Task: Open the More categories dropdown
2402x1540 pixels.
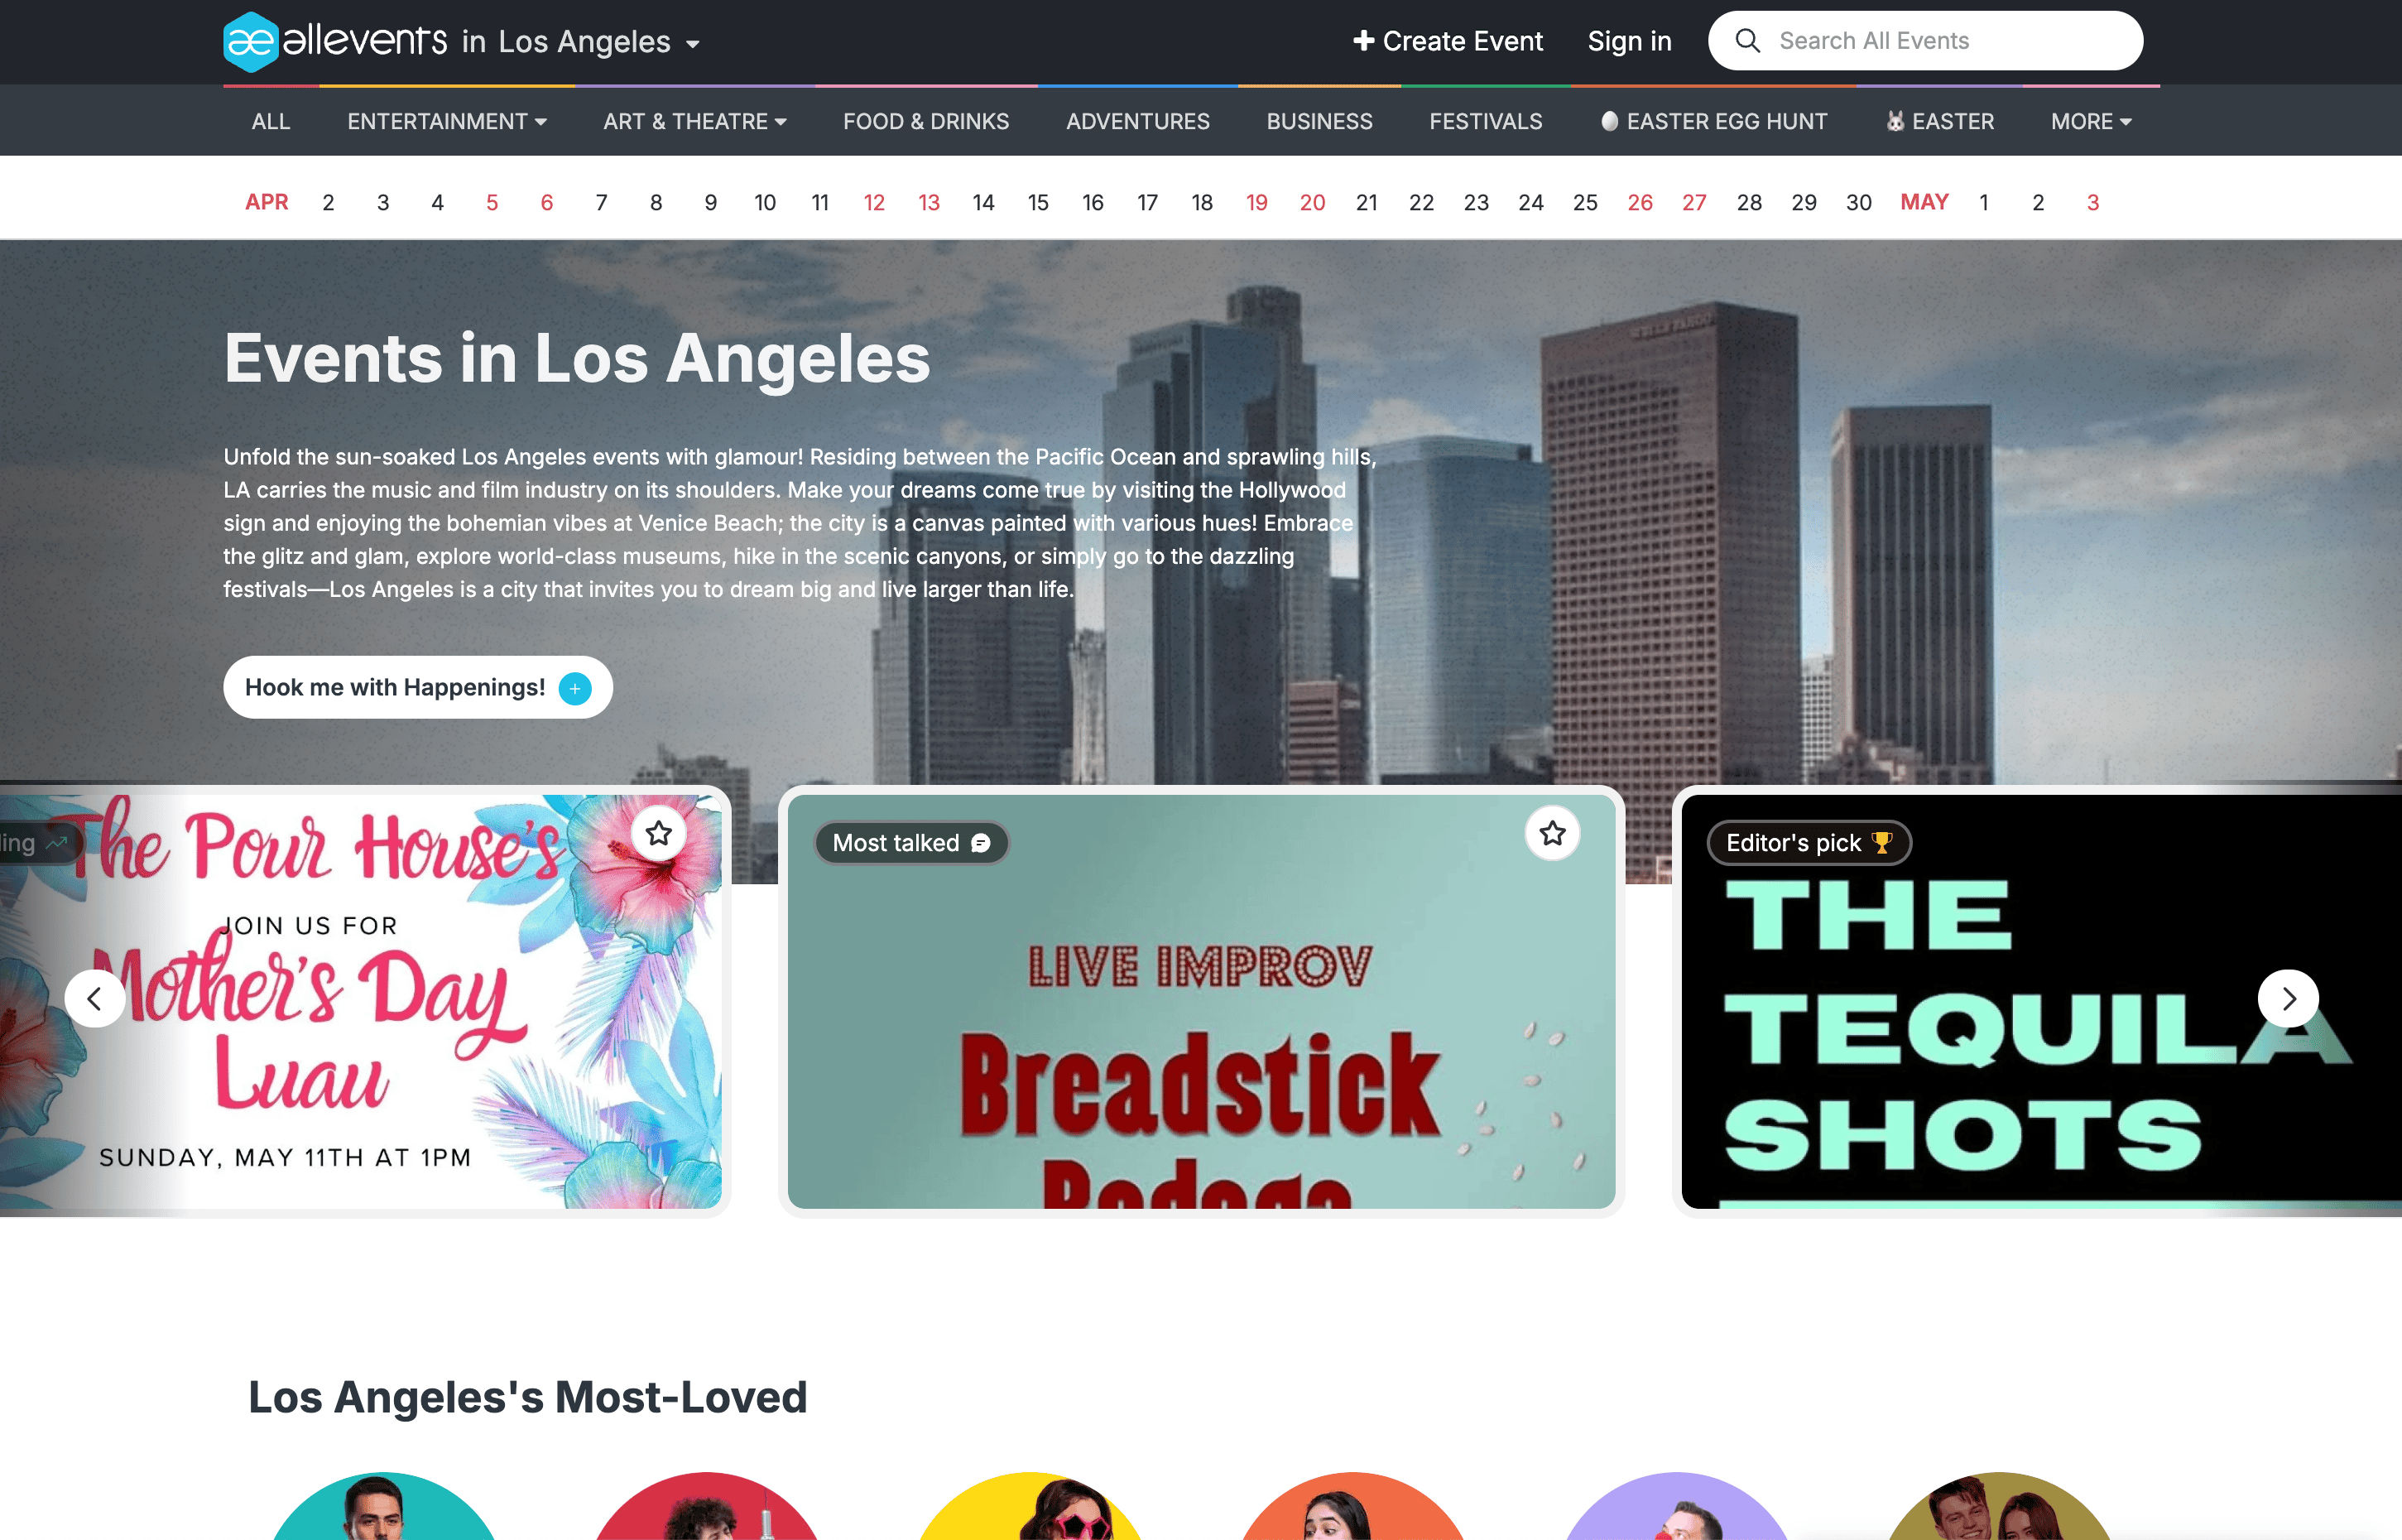Action: pyautogui.click(x=2090, y=122)
